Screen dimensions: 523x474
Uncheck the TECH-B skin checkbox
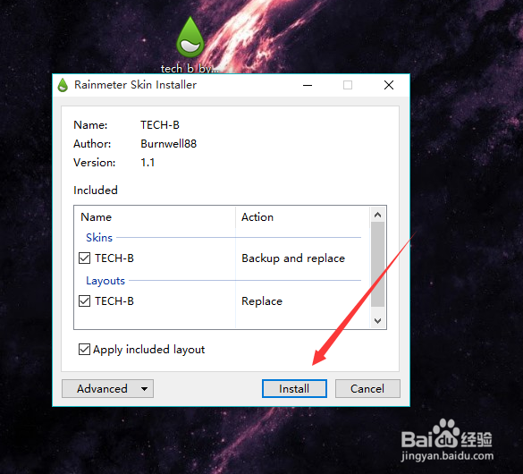point(84,258)
